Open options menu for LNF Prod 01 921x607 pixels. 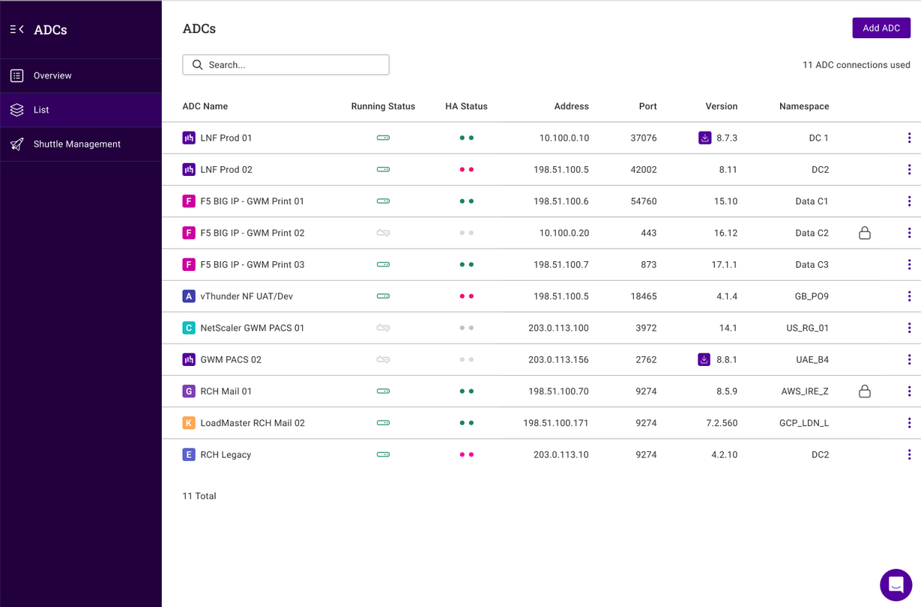(x=909, y=138)
